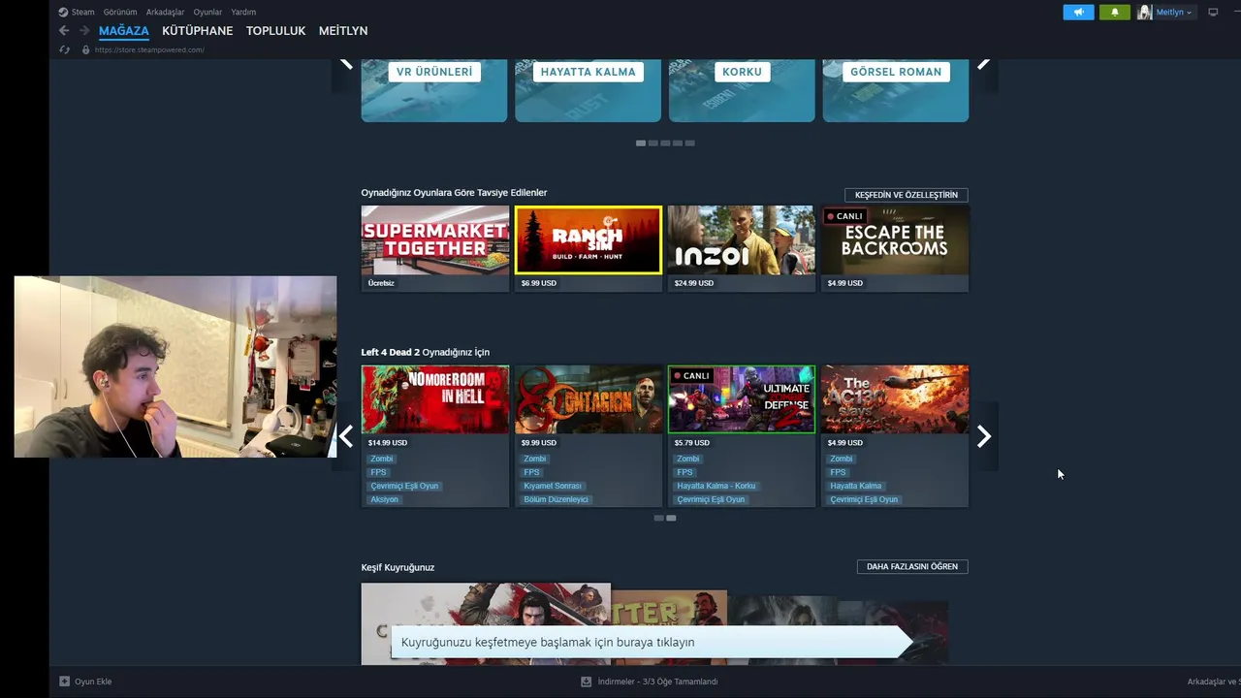Expand the Meitlyn account dropdown
1241x698 pixels.
tap(1174, 13)
